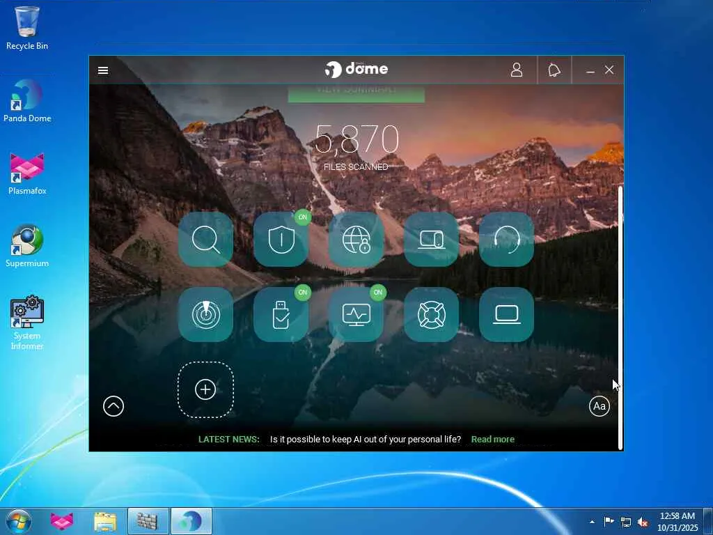Open the My Account user icon

516,70
